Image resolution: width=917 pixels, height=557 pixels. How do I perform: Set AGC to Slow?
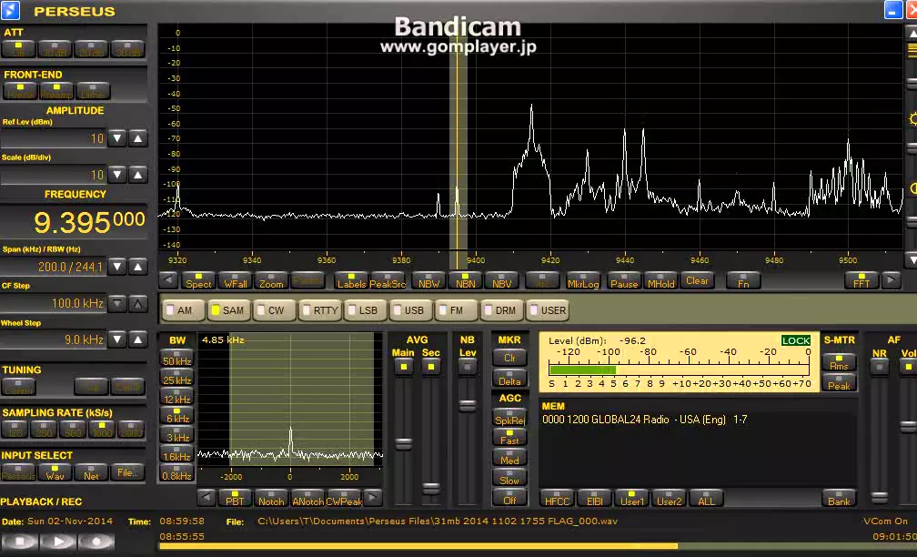click(x=509, y=478)
